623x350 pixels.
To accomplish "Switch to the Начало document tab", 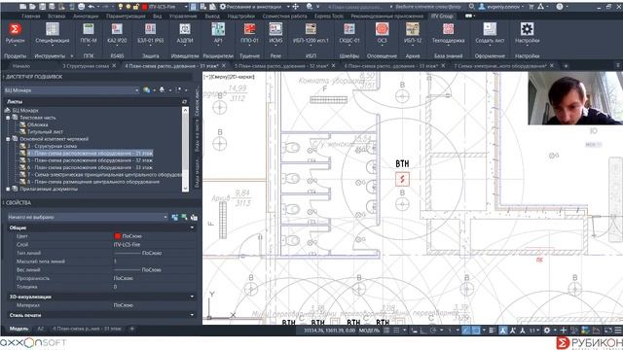I will tap(21, 66).
